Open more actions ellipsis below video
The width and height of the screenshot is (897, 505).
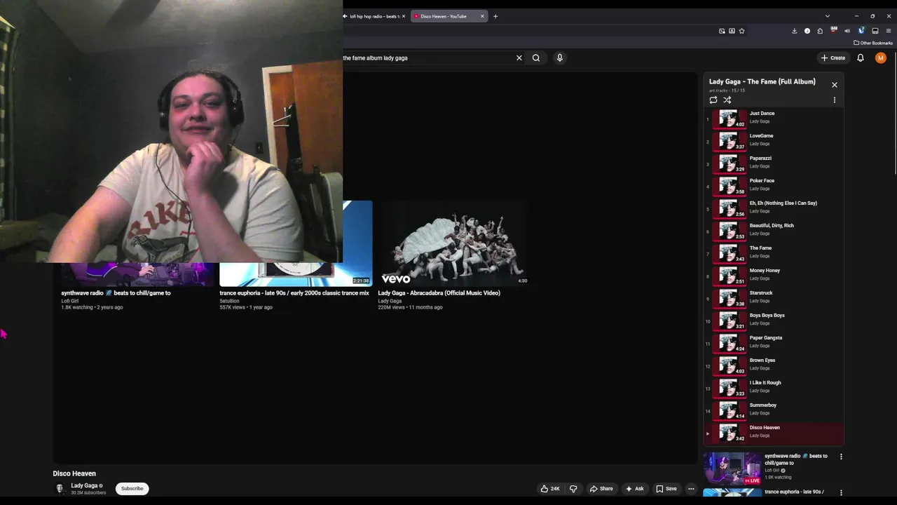click(691, 489)
